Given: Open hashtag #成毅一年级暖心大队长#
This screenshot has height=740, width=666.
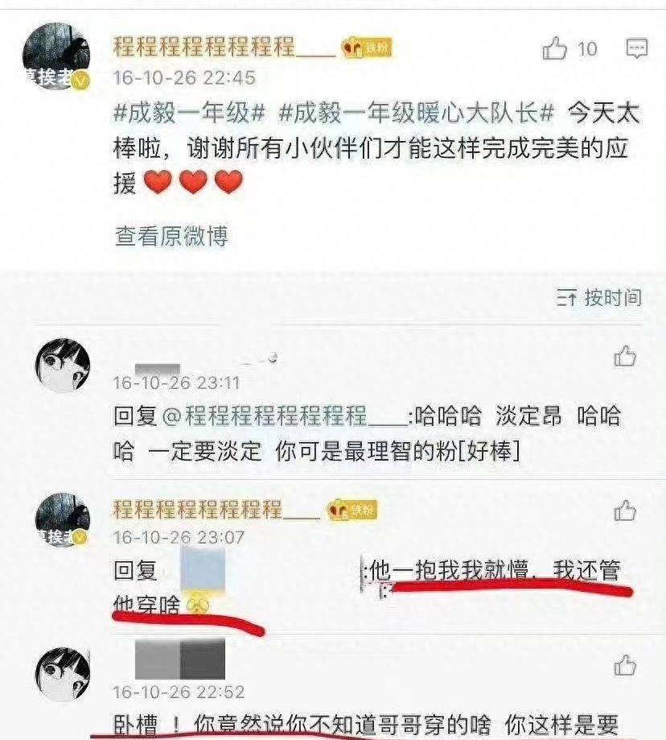Looking at the screenshot, I should click(416, 114).
